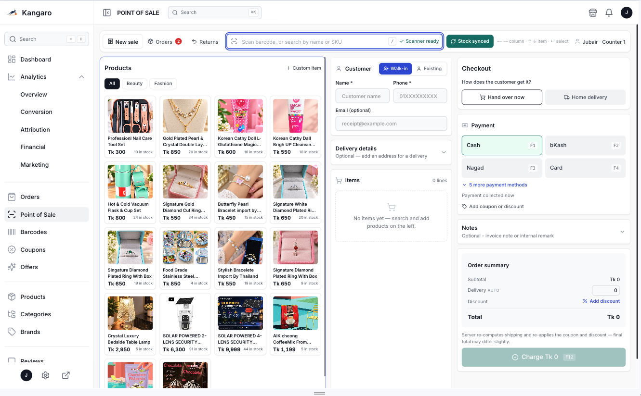Click Add coupon or discount

493,207
